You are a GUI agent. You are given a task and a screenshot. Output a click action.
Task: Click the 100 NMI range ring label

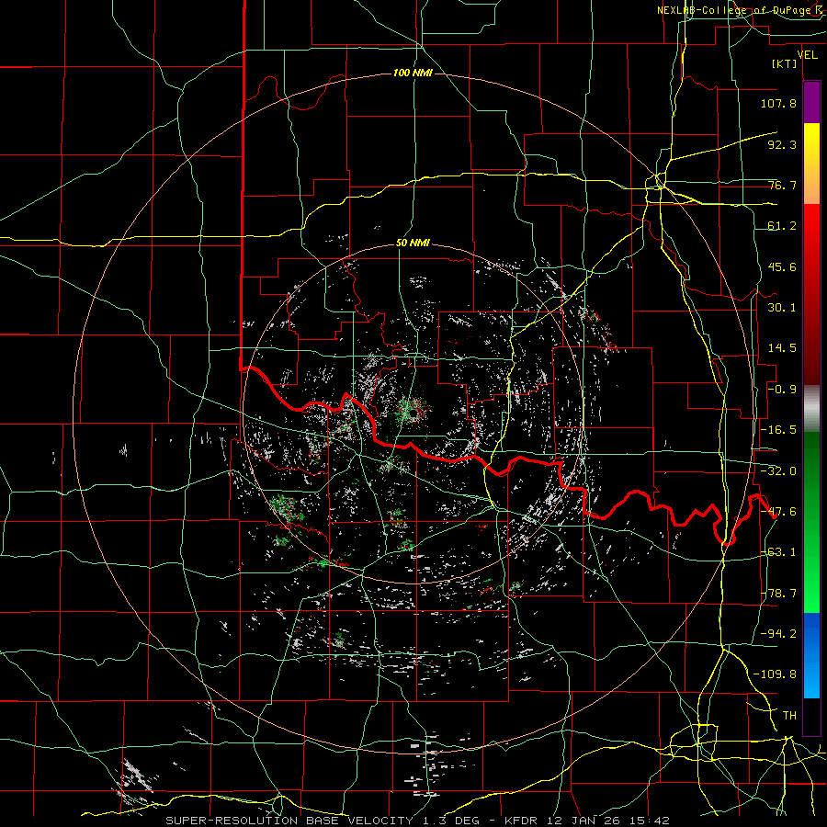tap(413, 73)
